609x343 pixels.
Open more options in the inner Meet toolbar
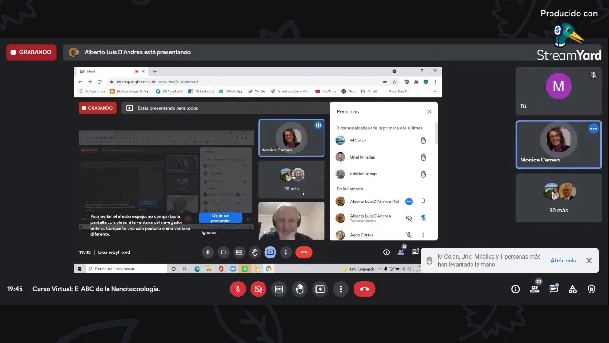point(286,252)
